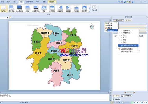
Task: Click small hexagon shape on slide
Action: click(92, 27)
